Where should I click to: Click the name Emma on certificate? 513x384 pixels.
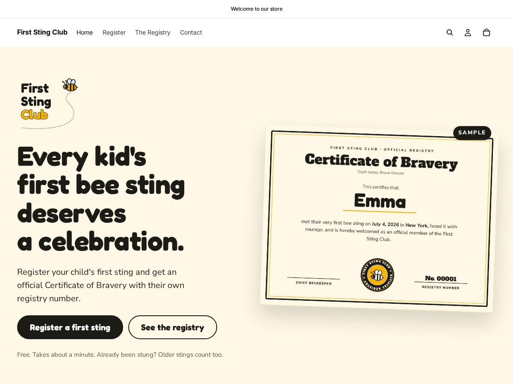380,201
